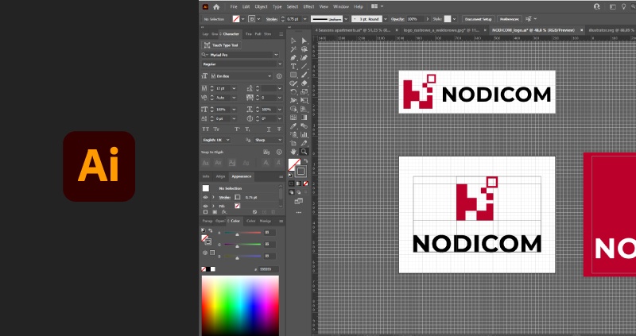Swap fill and stroke in toolbar
Screen dimensions: 636x336
(x=306, y=161)
